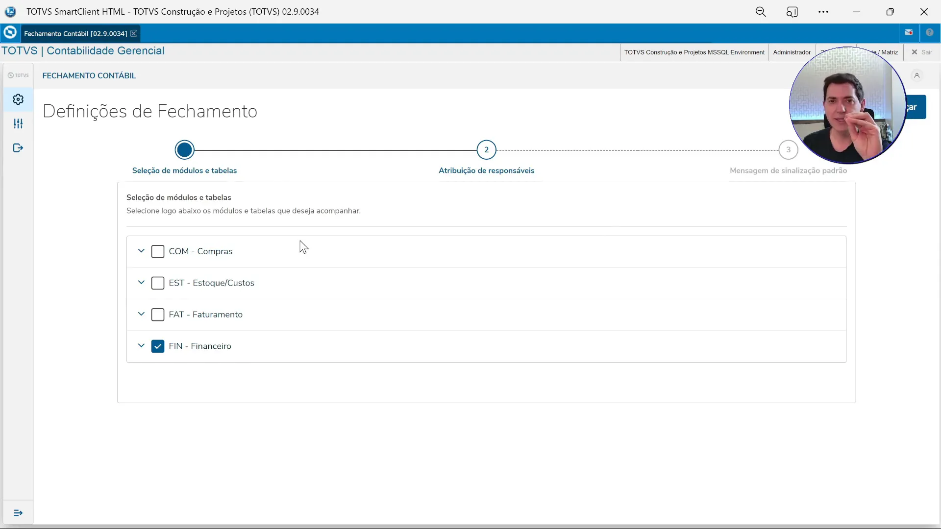Expand the COM - Compras section chevron
The image size is (941, 529).
[x=141, y=251]
